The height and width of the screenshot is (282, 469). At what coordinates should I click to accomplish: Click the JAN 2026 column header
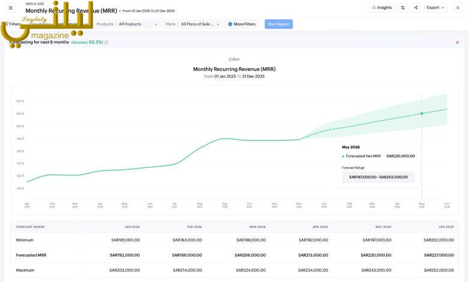click(x=132, y=227)
